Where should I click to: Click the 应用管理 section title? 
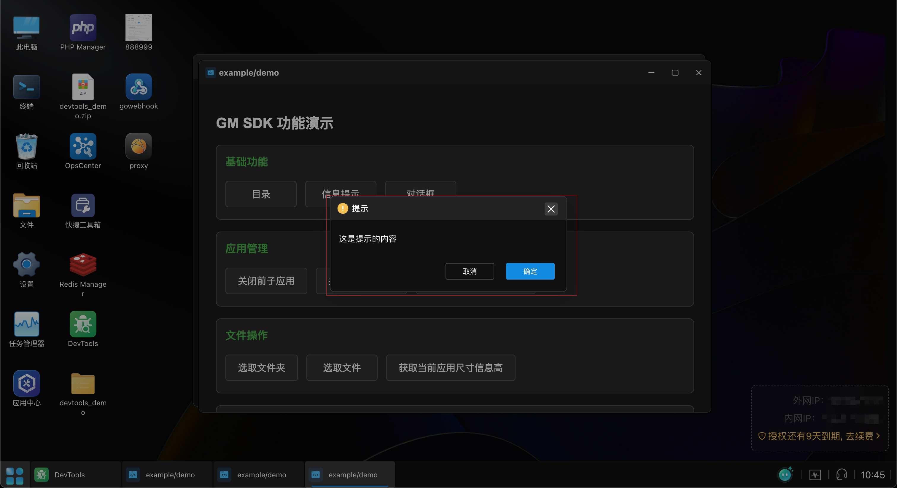[246, 249]
